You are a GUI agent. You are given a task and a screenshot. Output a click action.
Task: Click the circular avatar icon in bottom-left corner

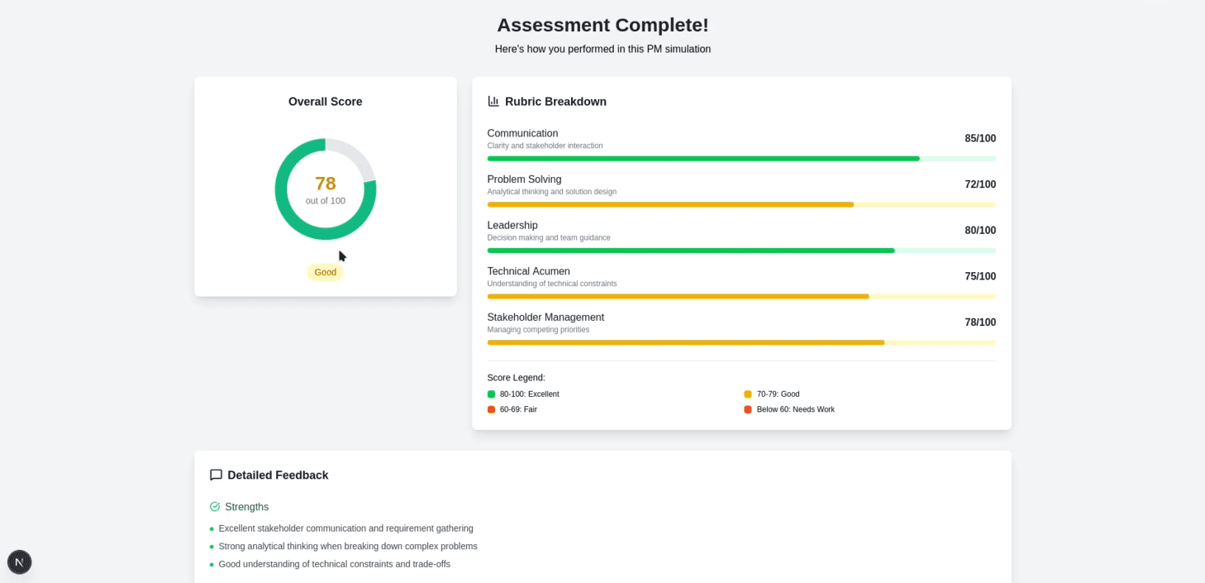(19, 561)
